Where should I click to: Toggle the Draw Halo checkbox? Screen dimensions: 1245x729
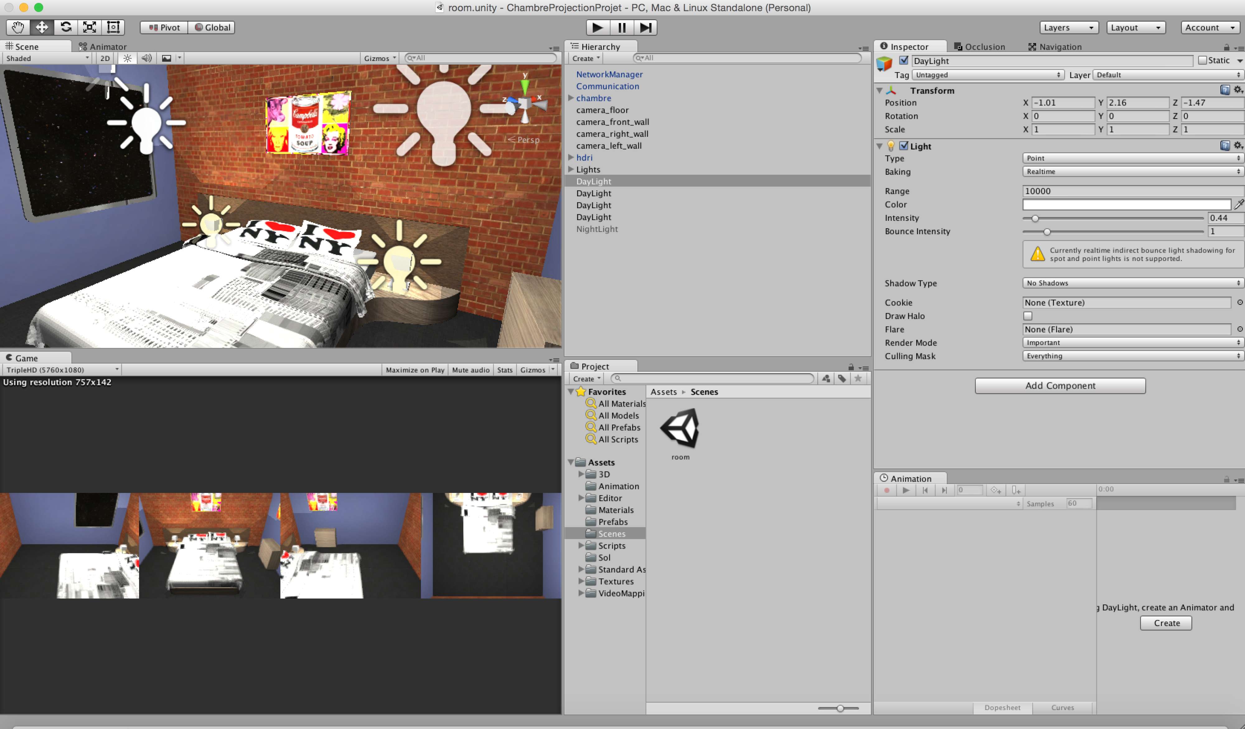1028,316
